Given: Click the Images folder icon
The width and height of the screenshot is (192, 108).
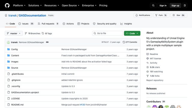Looking at the screenshot, I should (8, 61).
